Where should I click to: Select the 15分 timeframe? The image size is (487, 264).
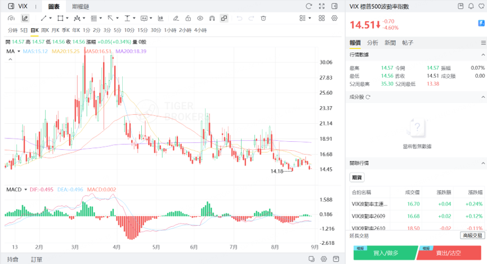[142, 30]
